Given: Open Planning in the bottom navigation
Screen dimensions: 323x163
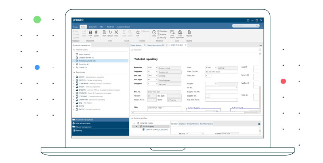Looking at the screenshot, I should 100,130.
